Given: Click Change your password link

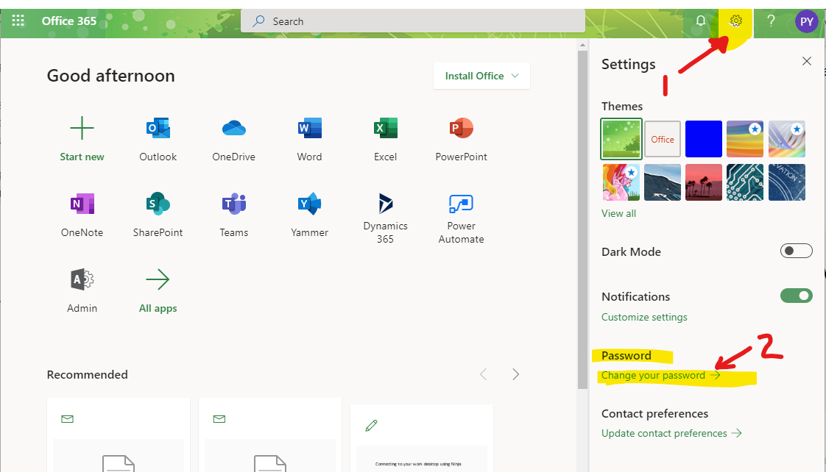Looking at the screenshot, I should pos(660,375).
